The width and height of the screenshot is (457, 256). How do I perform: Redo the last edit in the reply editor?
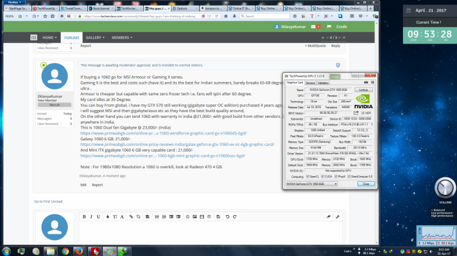235,216
